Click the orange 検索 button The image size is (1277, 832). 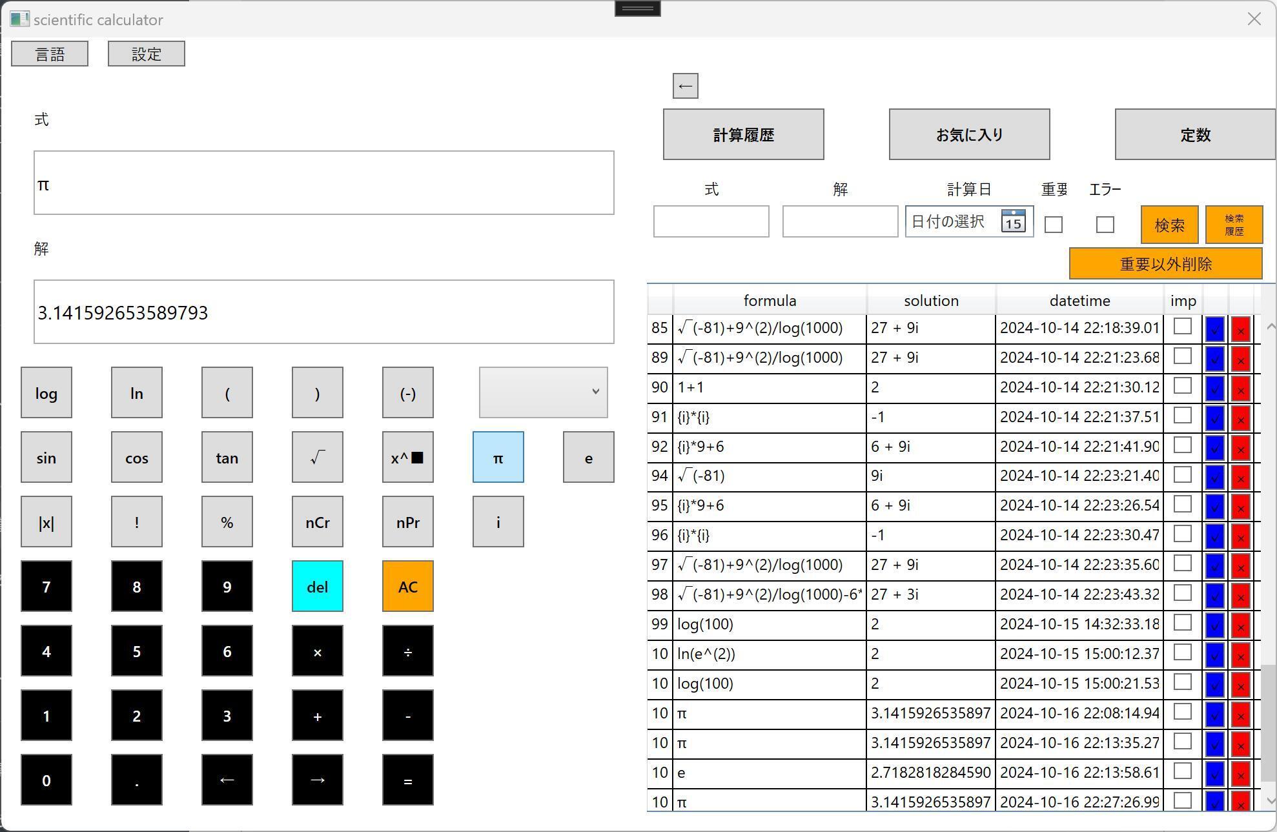pos(1169,225)
